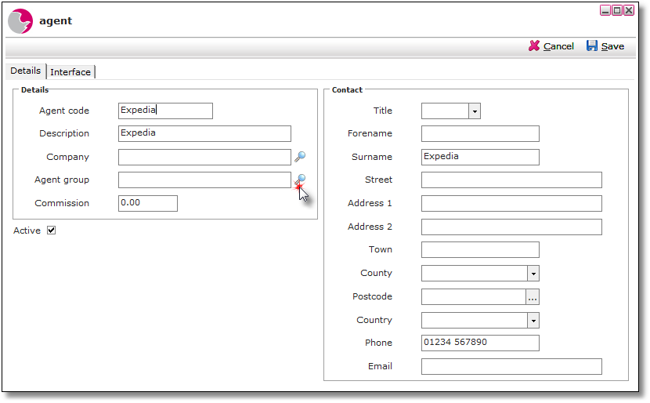Focus the Address 2 field
Image resolution: width=650 pixels, height=403 pixels.
coord(511,227)
